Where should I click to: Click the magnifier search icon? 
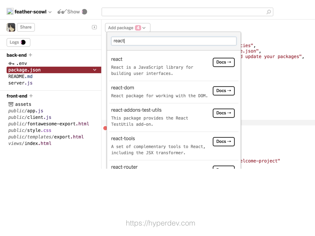pyautogui.click(x=269, y=12)
